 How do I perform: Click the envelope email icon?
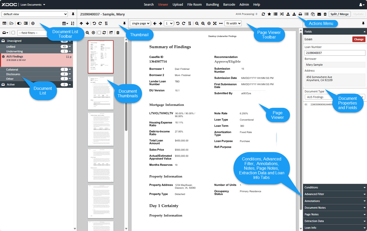click(319, 14)
